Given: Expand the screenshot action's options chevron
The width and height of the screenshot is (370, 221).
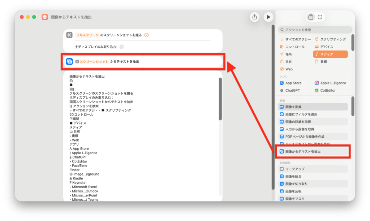Looking at the screenshot, I should click(146, 35).
